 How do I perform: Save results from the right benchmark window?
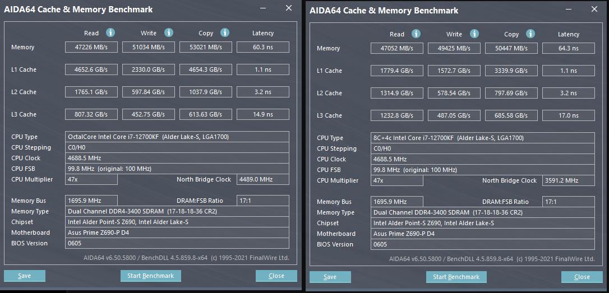(330, 277)
